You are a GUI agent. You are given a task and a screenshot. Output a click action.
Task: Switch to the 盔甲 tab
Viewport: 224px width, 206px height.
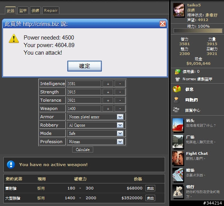(x=23, y=11)
